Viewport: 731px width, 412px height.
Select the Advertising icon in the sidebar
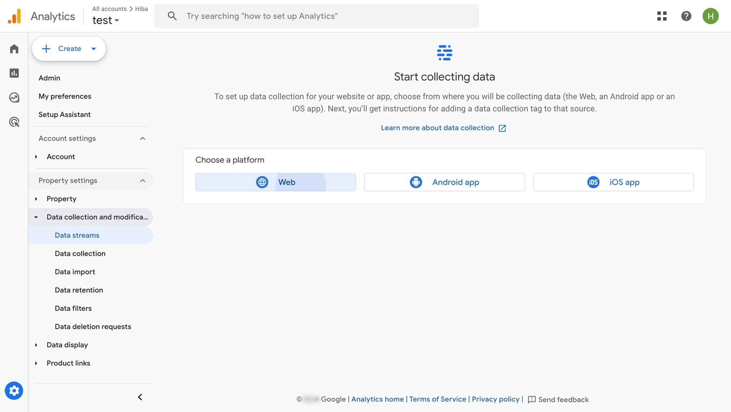point(14,122)
